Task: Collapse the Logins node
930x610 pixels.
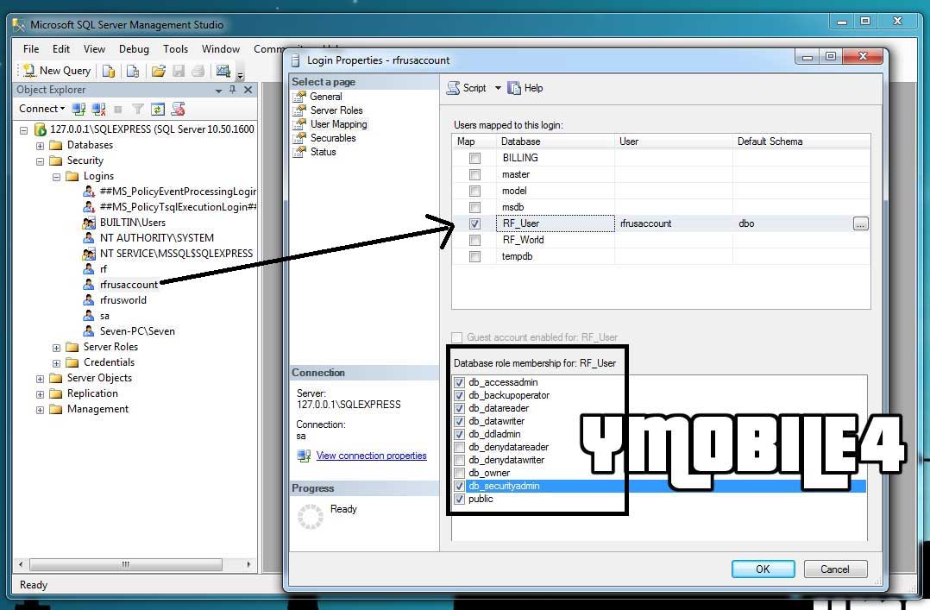Action: pos(56,176)
